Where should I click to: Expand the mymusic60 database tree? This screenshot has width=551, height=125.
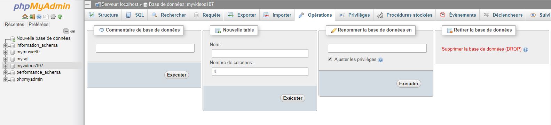click(5, 52)
